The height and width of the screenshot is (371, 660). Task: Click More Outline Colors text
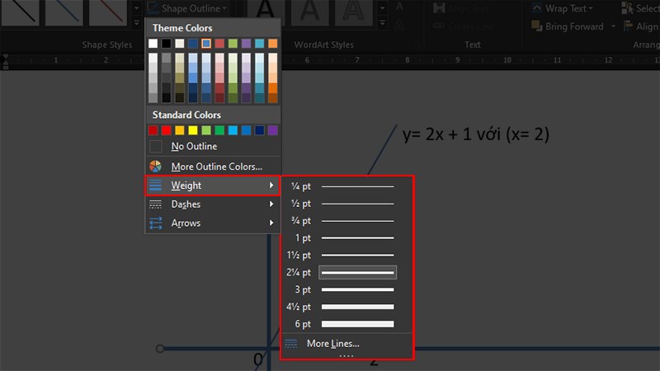tap(216, 167)
